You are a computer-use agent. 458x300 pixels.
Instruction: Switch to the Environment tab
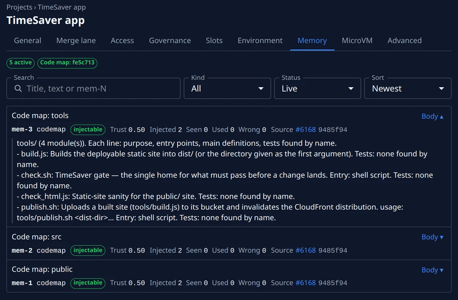coord(260,40)
